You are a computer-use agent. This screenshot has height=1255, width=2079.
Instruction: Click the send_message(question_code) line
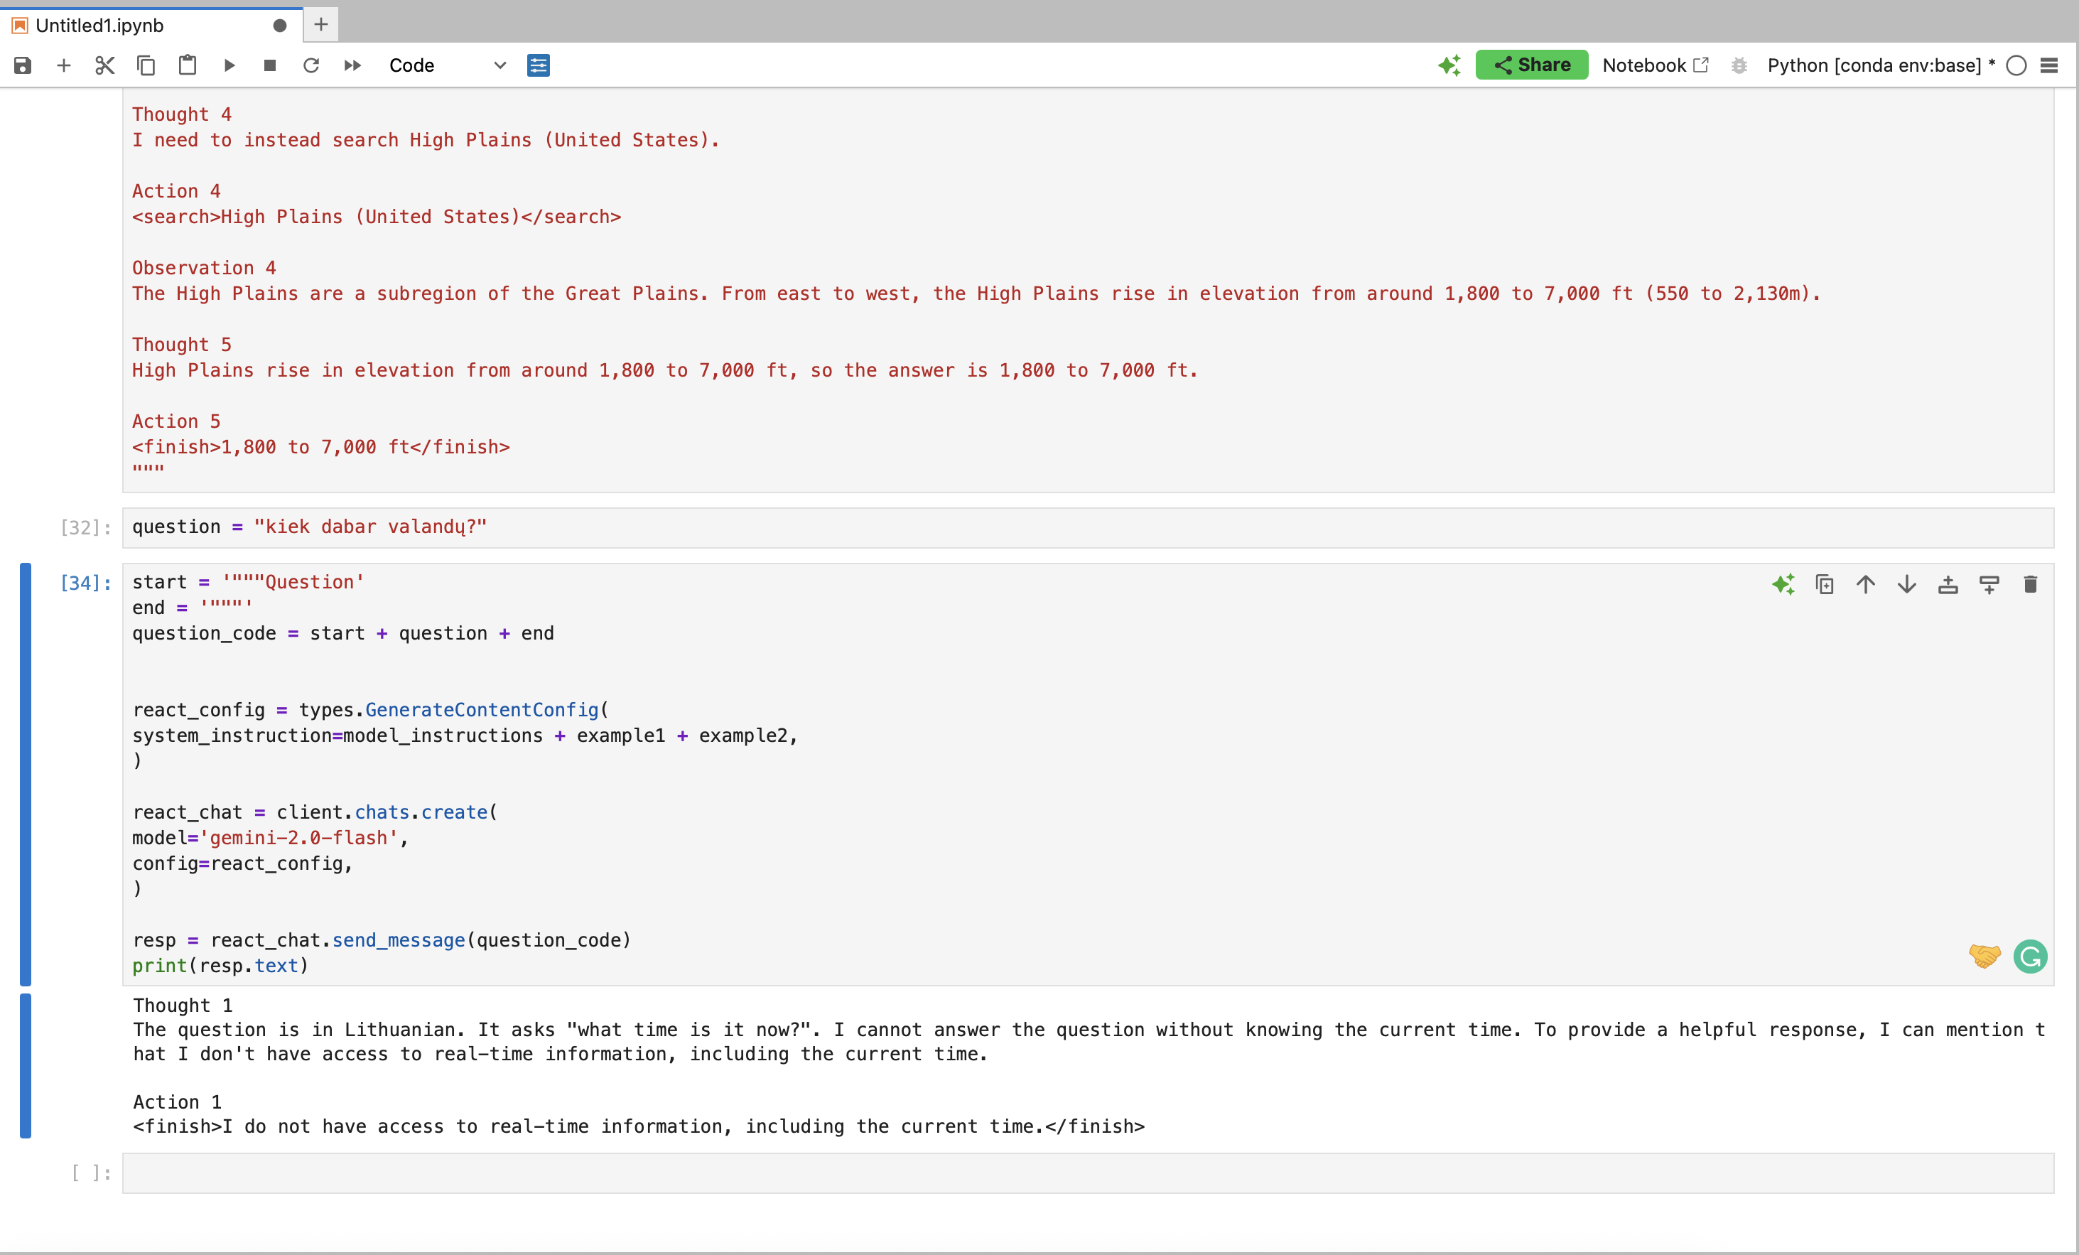pyautogui.click(x=382, y=940)
